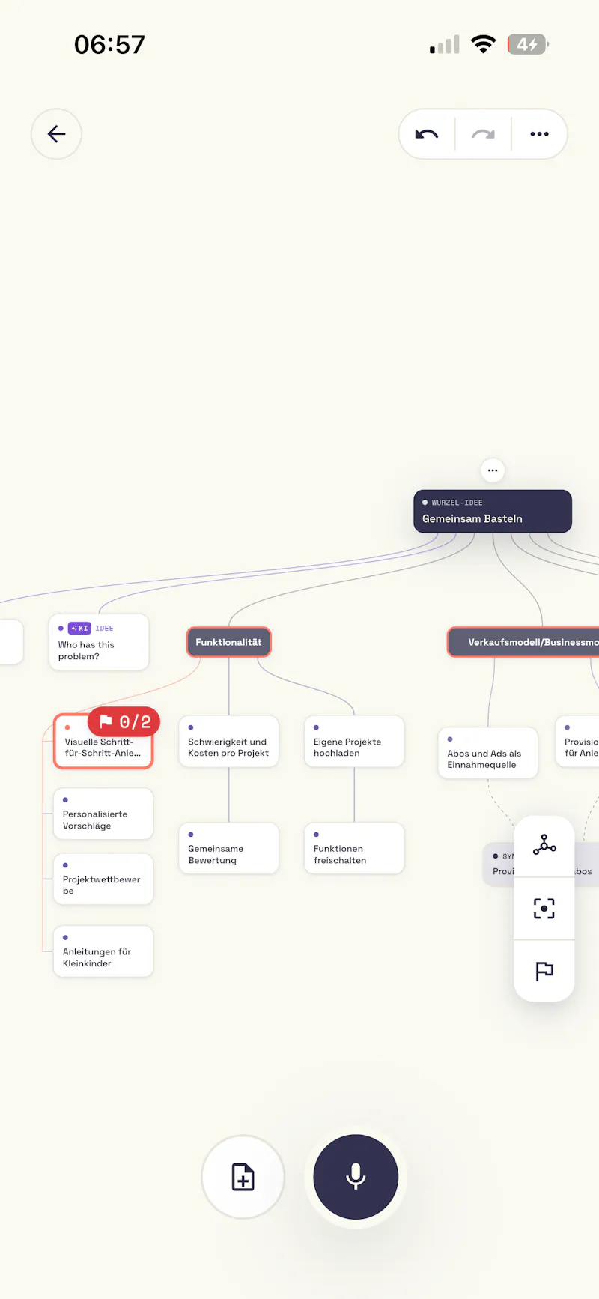
Task: Open options above the Gemeinsam Basteln node
Action: point(493,470)
